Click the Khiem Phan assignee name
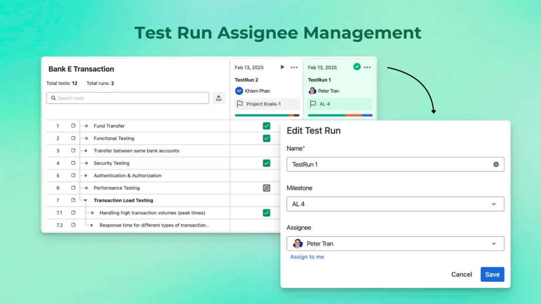Image resolution: width=541 pixels, height=304 pixels. point(257,91)
